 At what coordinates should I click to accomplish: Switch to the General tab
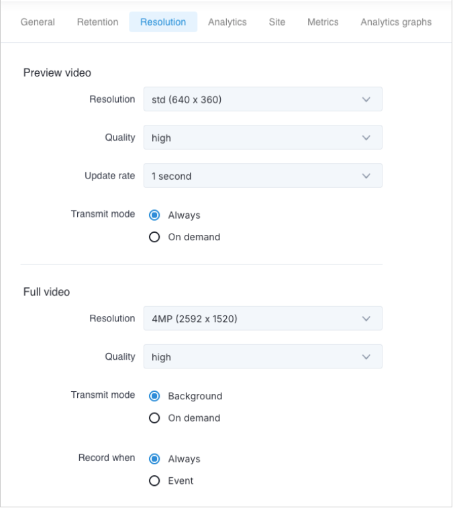pyautogui.click(x=37, y=22)
